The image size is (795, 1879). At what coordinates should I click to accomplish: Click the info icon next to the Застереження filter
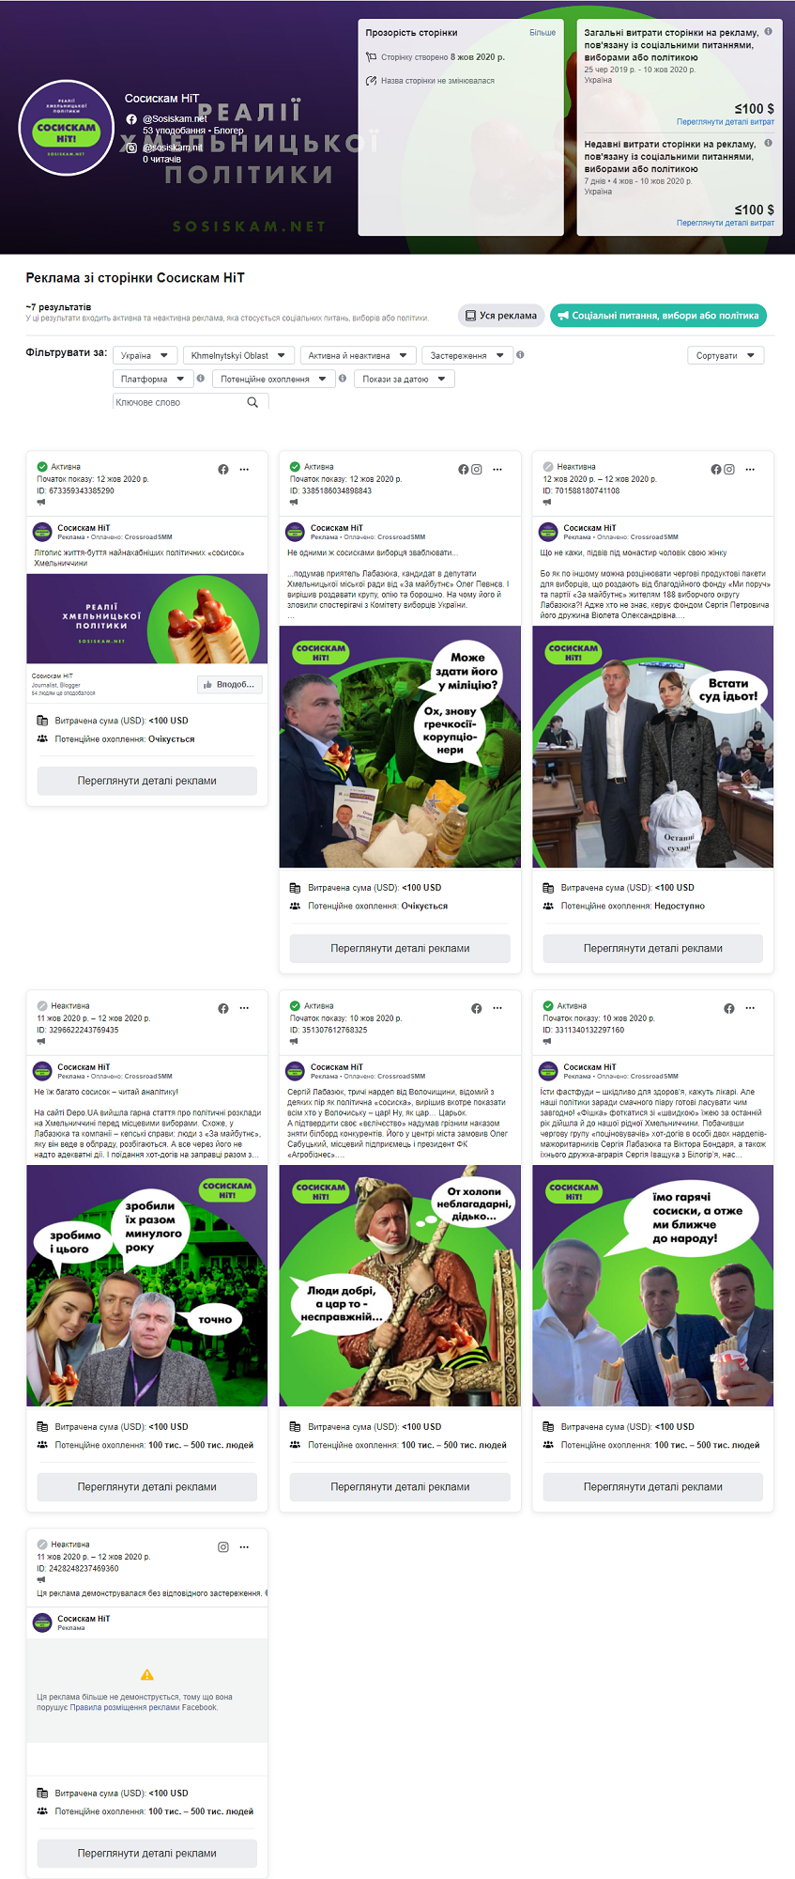pos(520,355)
